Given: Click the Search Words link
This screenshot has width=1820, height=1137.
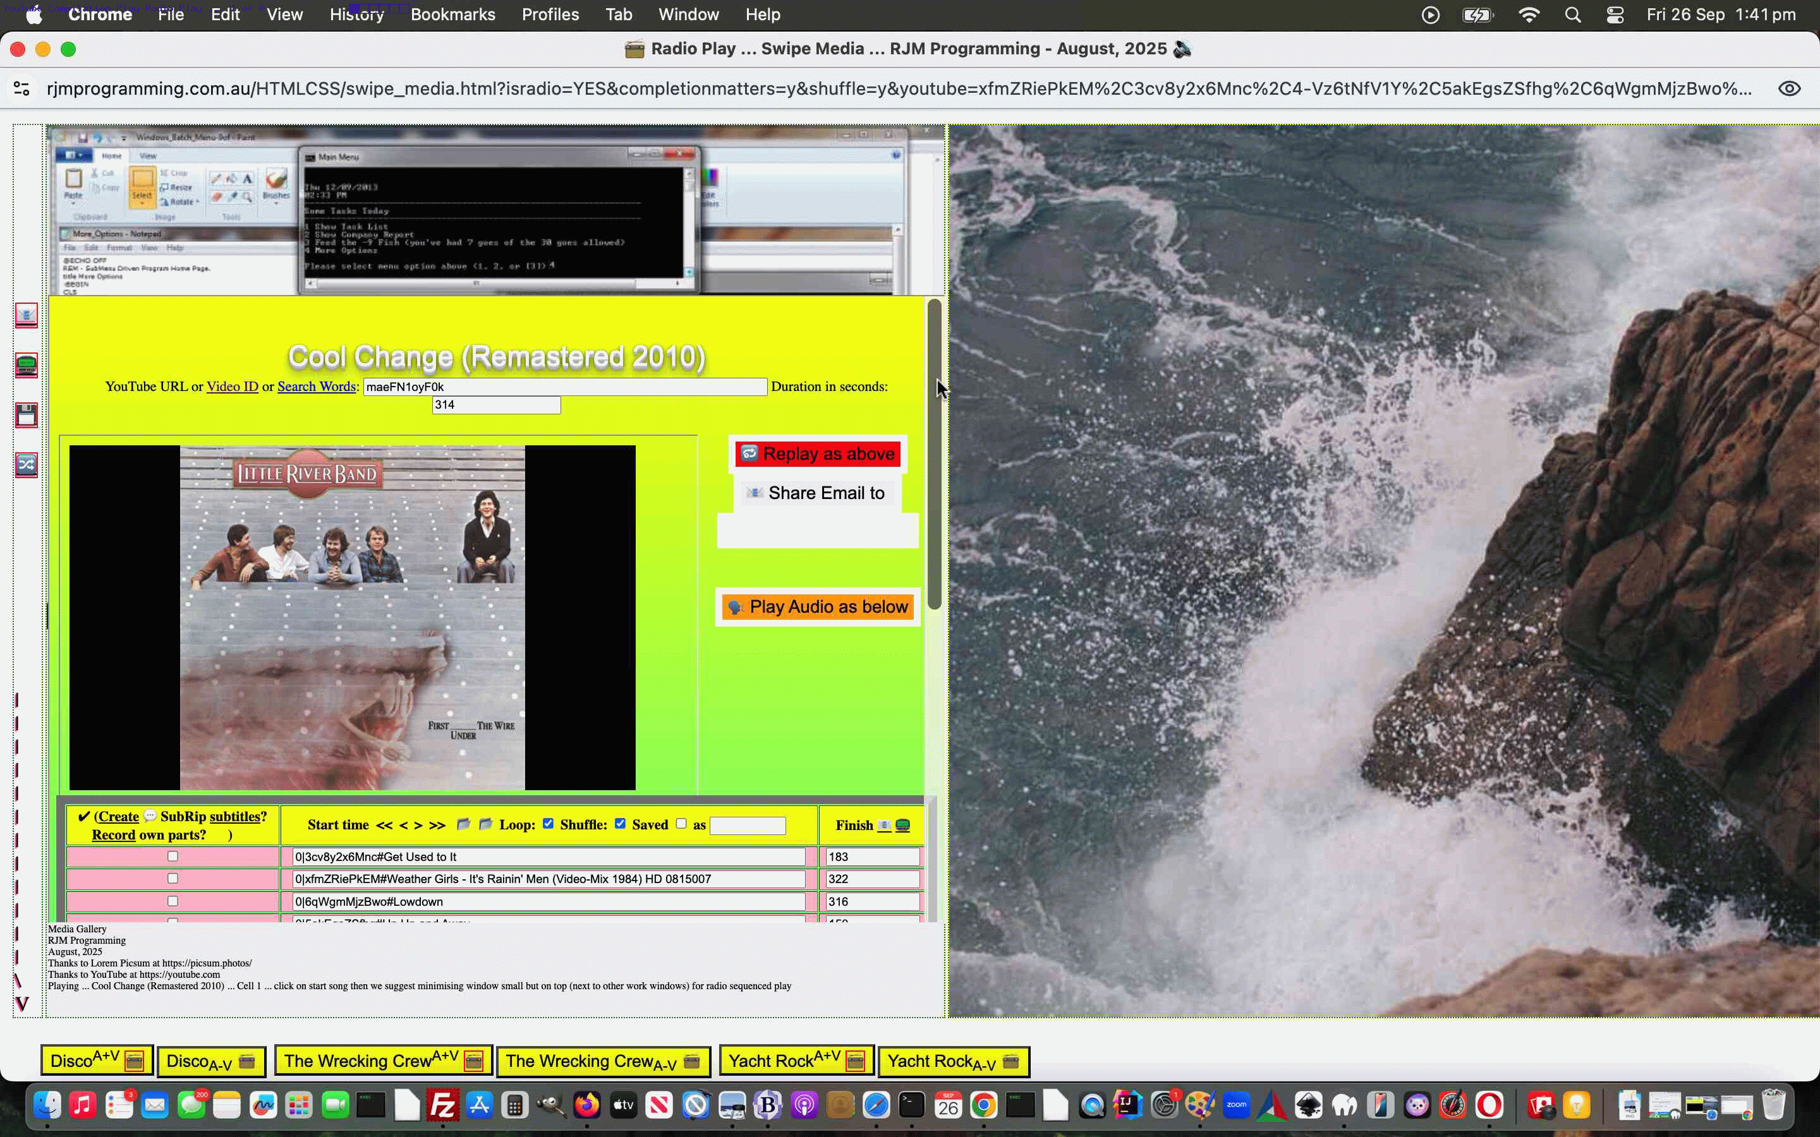Looking at the screenshot, I should pyautogui.click(x=317, y=387).
